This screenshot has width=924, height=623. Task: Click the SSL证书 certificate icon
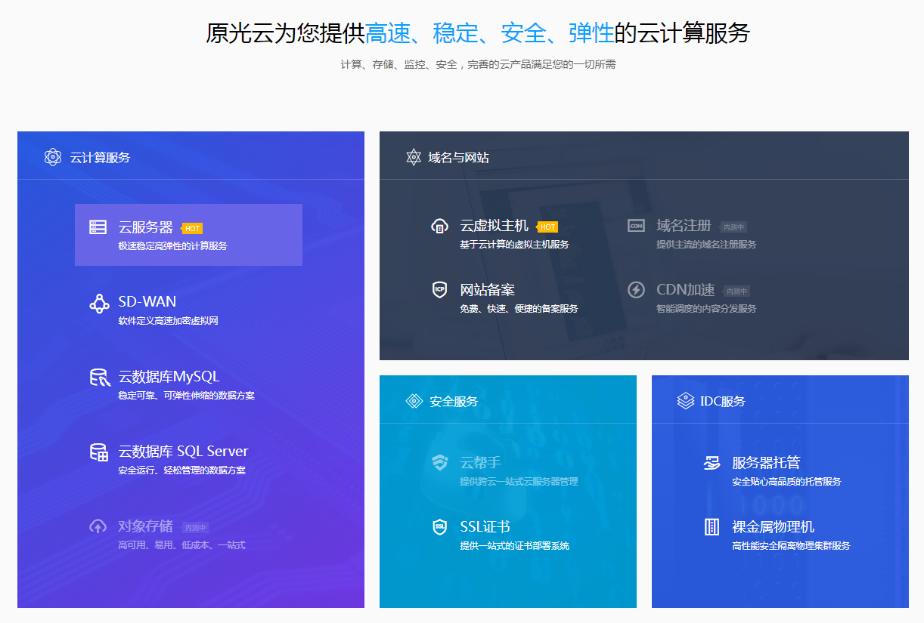click(x=441, y=526)
